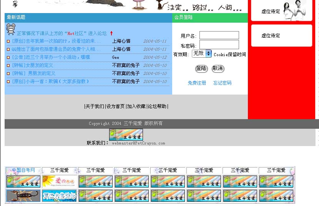Viewport: 319px width, 206px height.
Task: Open the blue forum banner in bottom row
Action: click(59, 196)
